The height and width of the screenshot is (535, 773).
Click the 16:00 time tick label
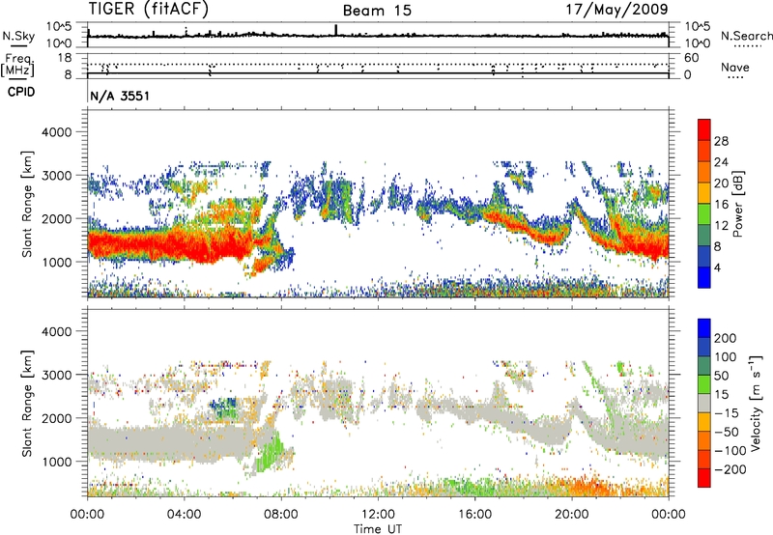coord(474,515)
